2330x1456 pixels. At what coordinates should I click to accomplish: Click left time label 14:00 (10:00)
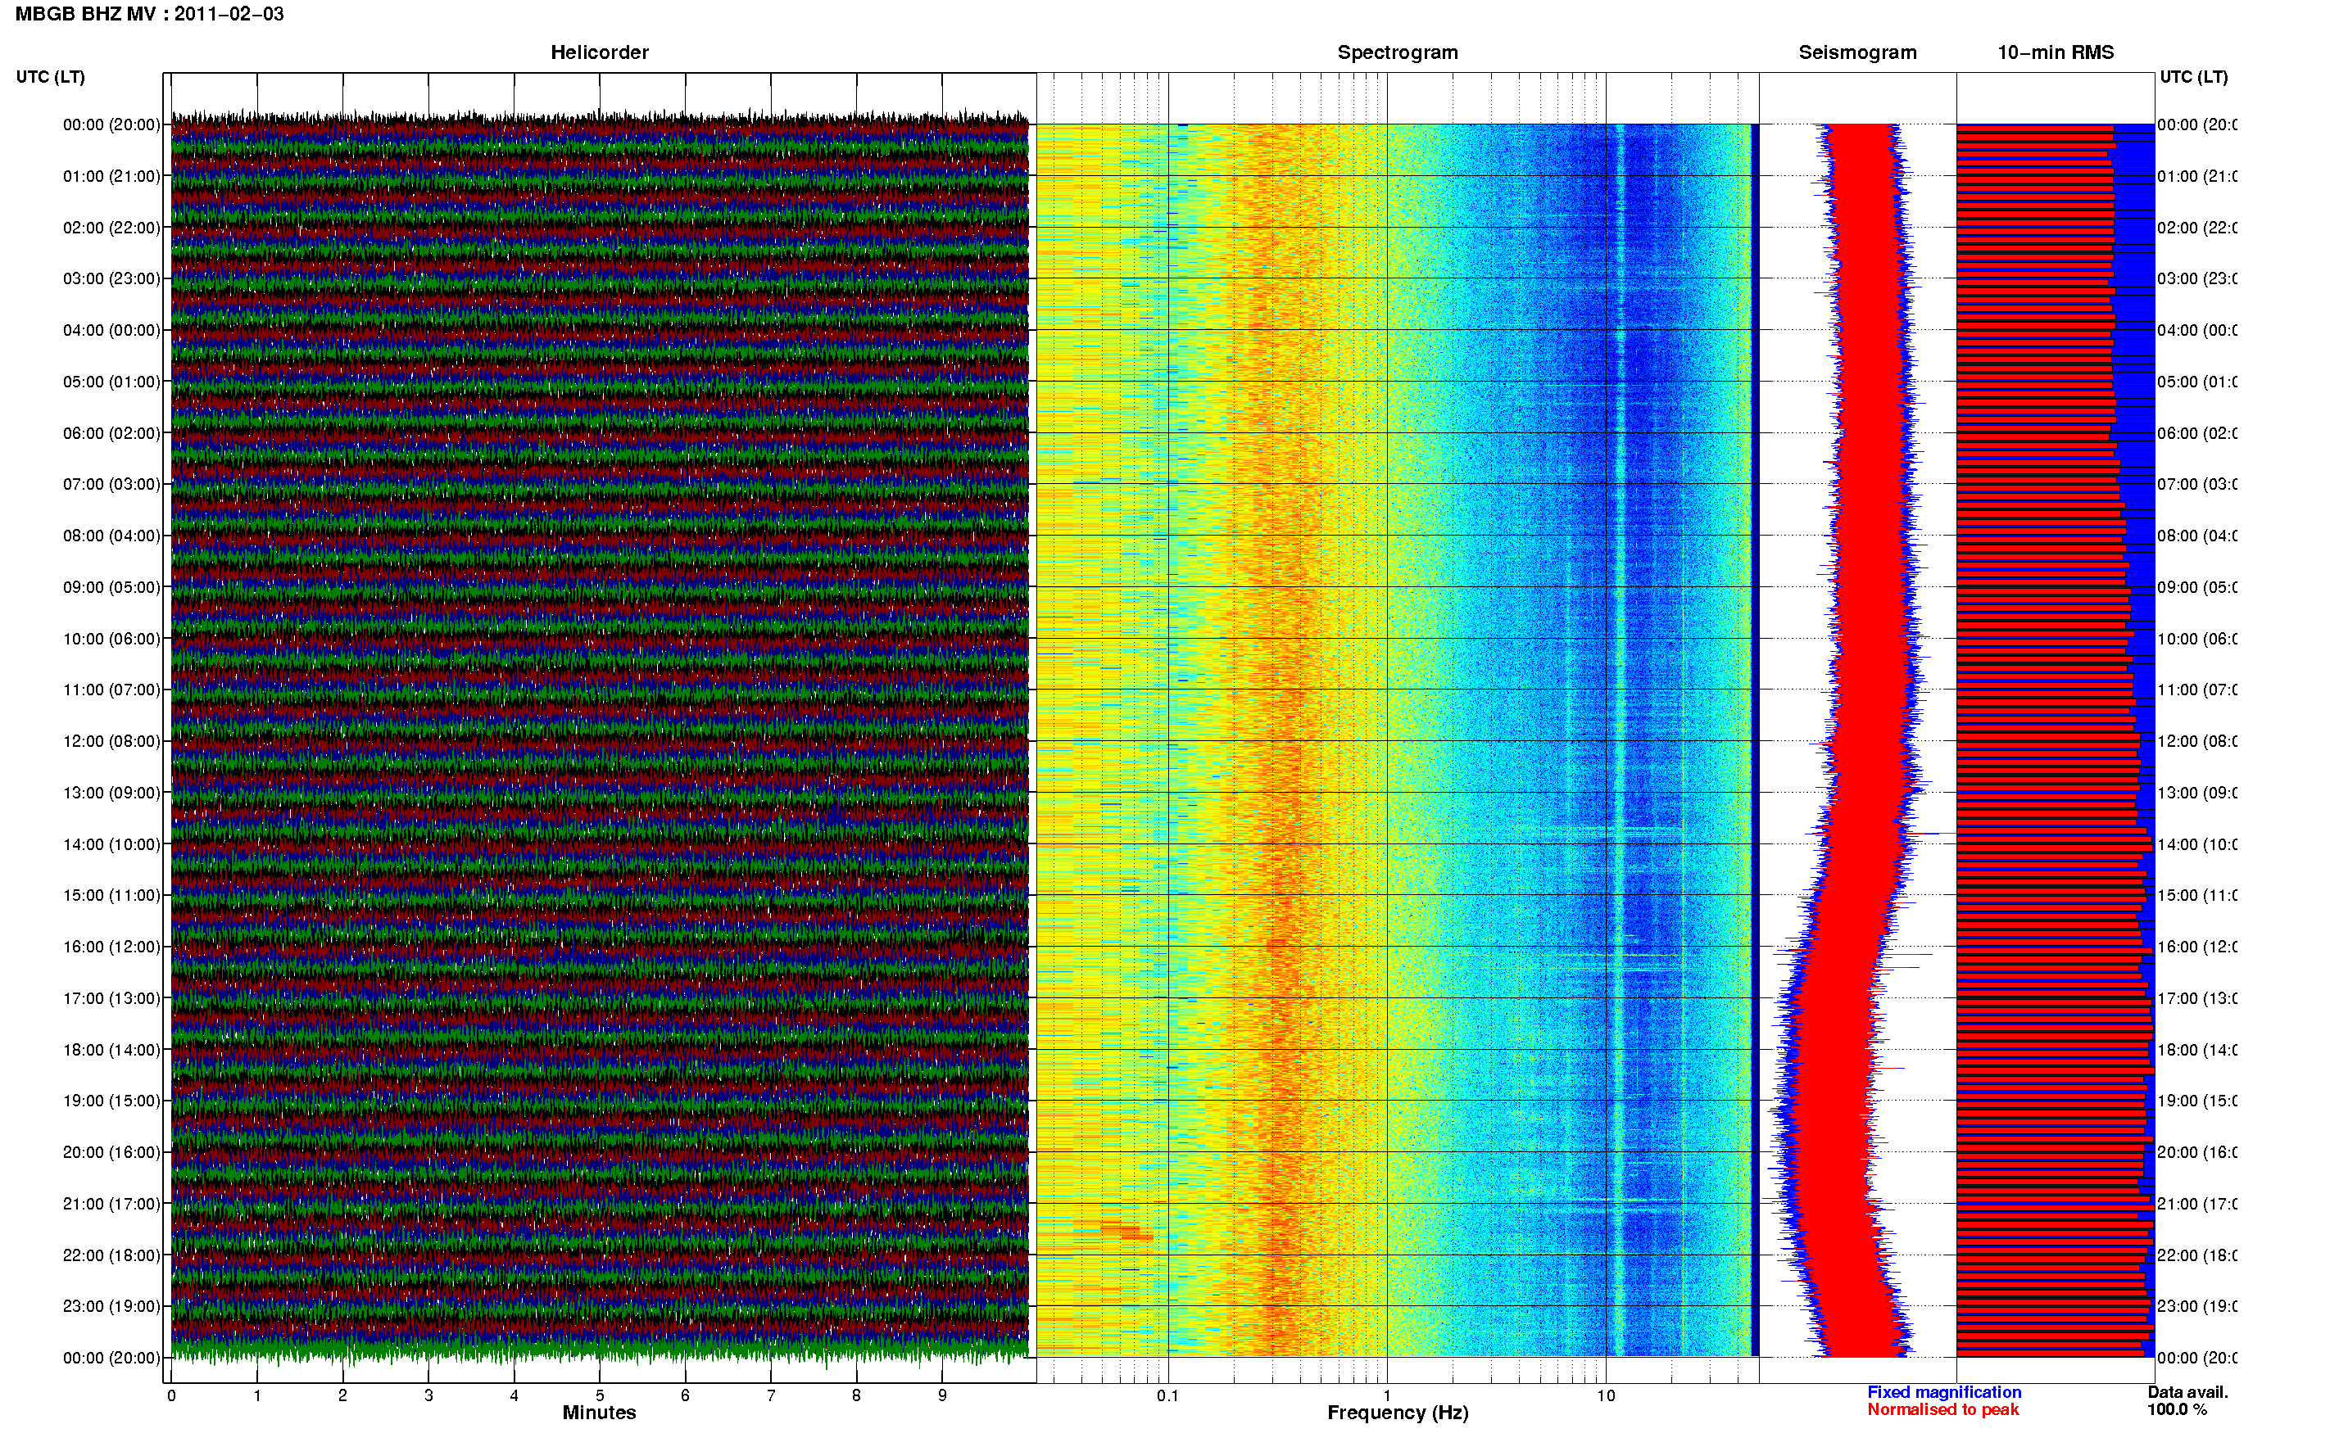tap(111, 844)
